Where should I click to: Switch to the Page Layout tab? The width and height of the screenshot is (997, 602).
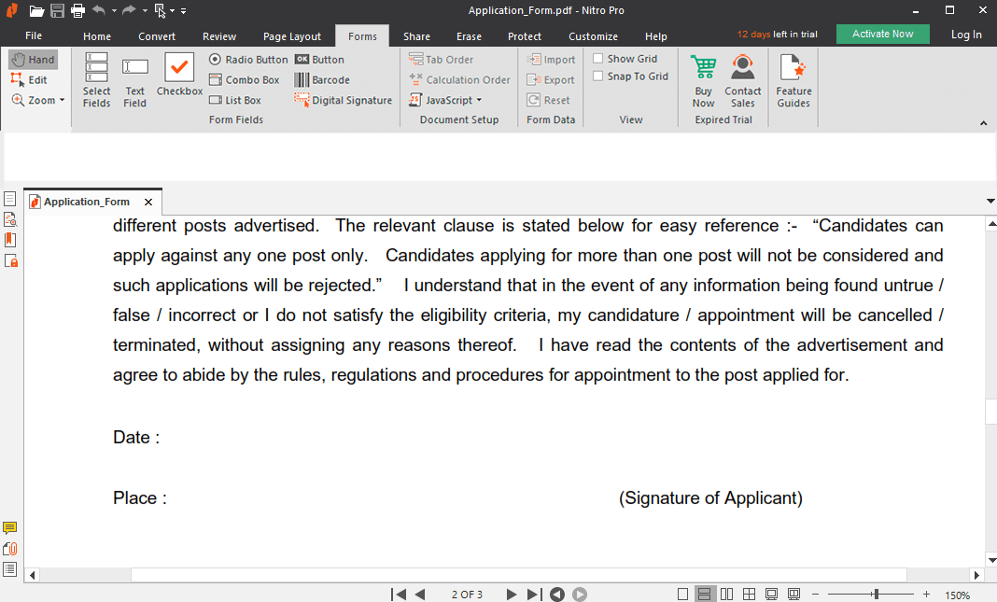point(291,36)
